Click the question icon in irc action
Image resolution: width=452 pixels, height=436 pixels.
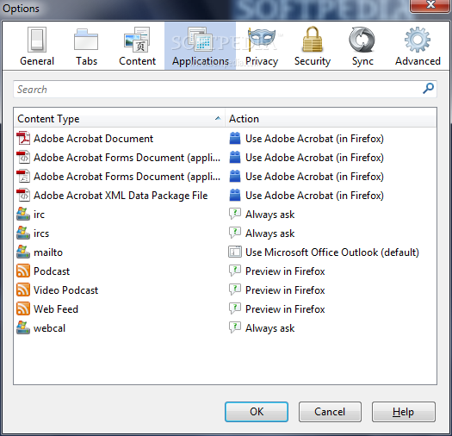click(x=235, y=214)
